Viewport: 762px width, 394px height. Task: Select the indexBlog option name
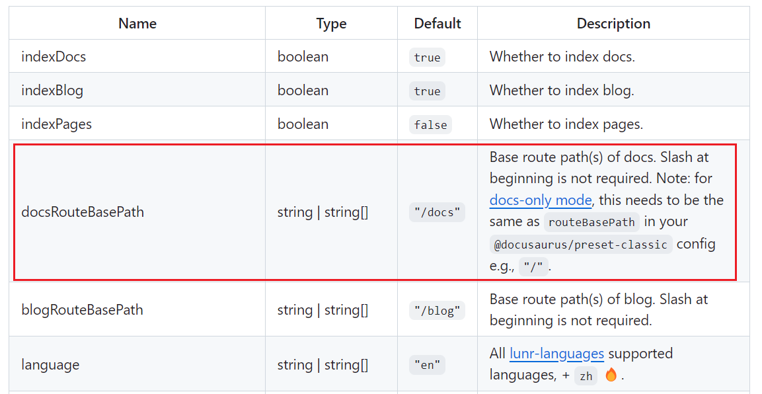click(x=52, y=91)
